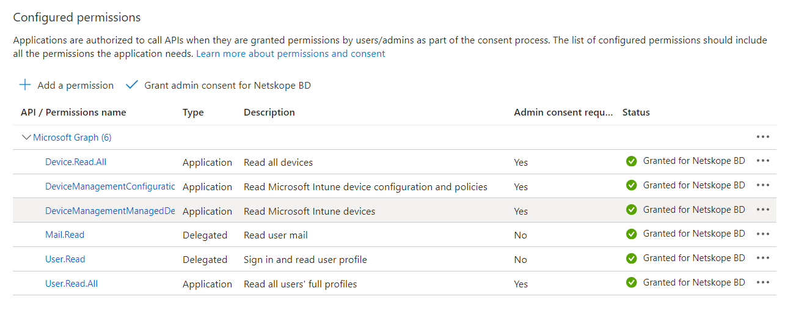Click 'Granted for Netskope BD' in DeviceManagementManagedDevices row
The height and width of the screenshot is (310, 796).
(x=694, y=210)
